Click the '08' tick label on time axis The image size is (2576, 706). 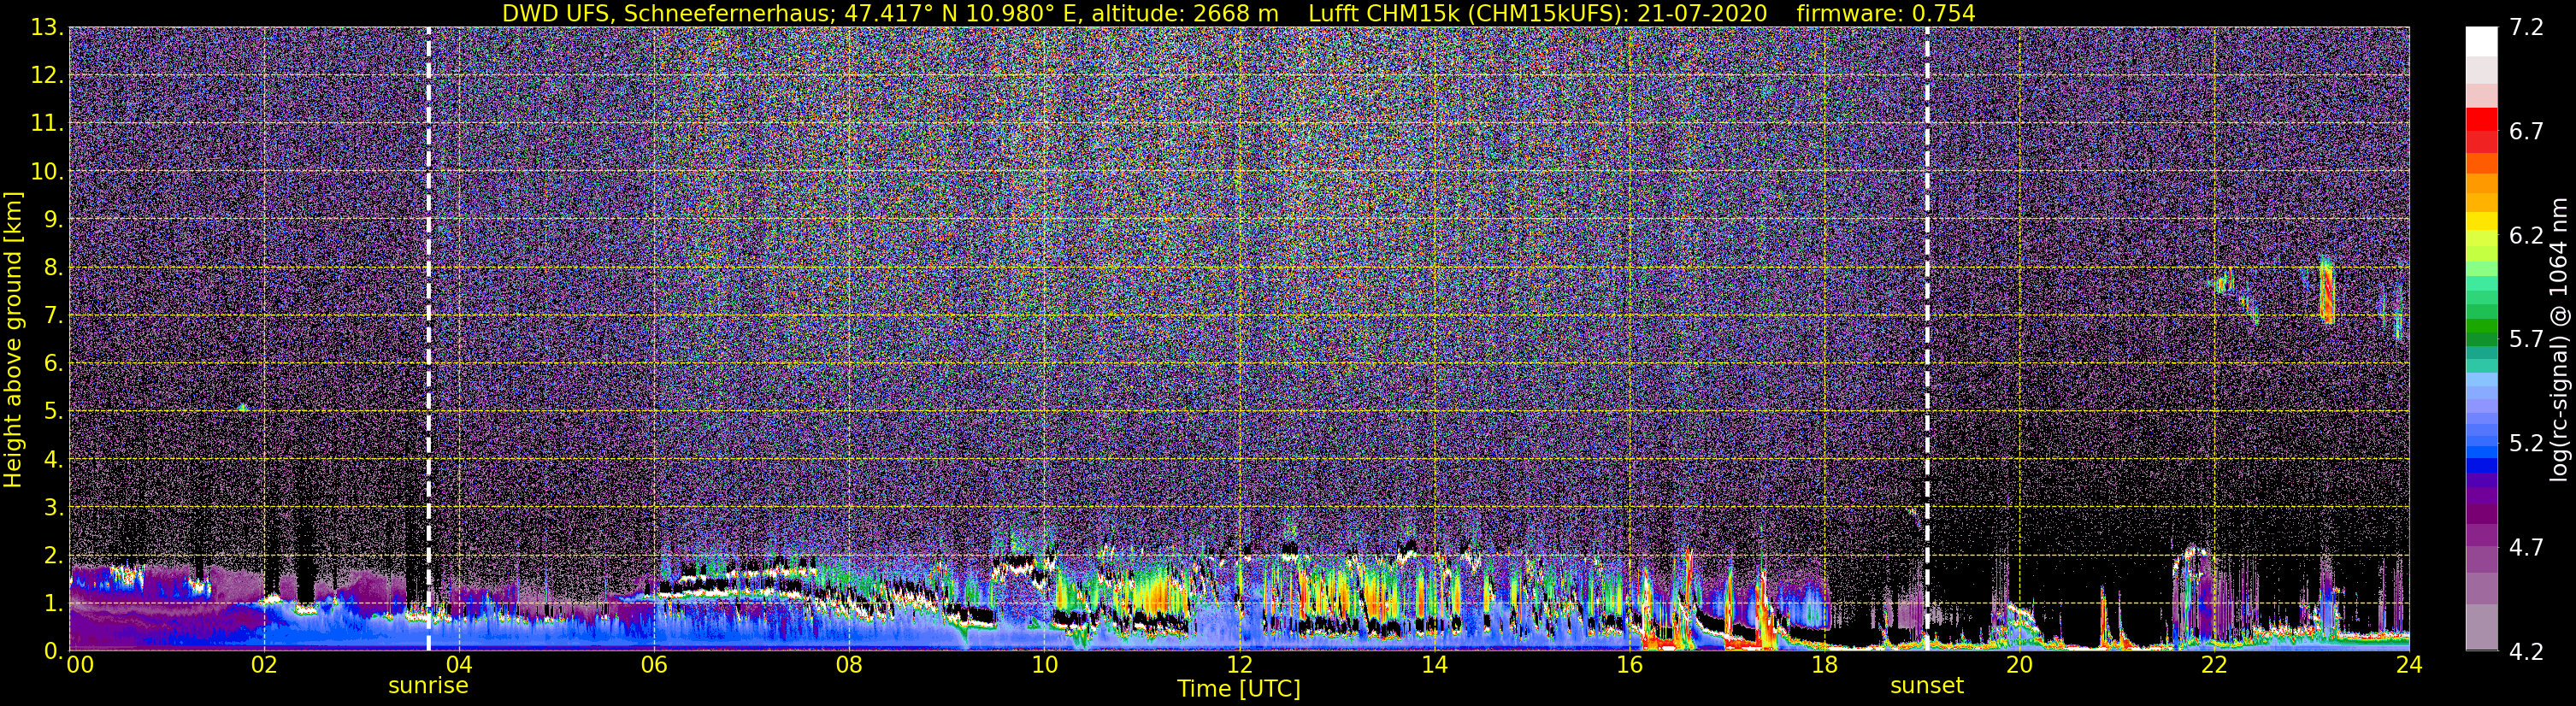coord(848,665)
